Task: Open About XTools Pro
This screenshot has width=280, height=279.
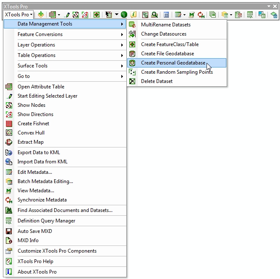Action: click(65, 272)
